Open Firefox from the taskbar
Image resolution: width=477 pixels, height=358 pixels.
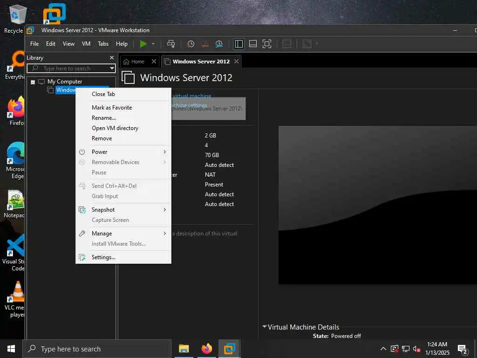pyautogui.click(x=206, y=349)
